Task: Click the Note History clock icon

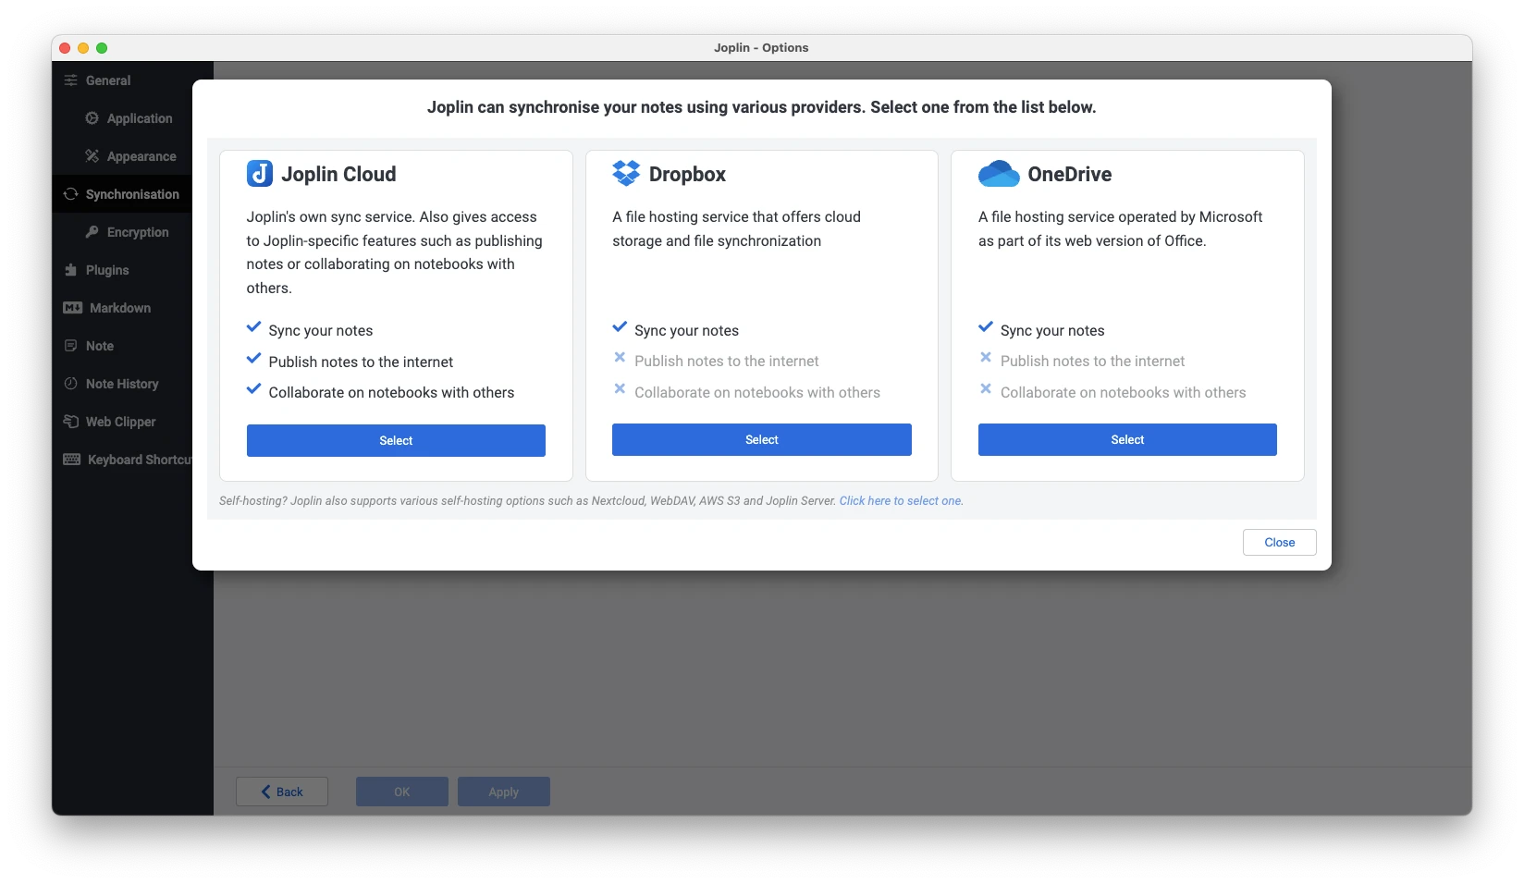Action: pos(71,384)
